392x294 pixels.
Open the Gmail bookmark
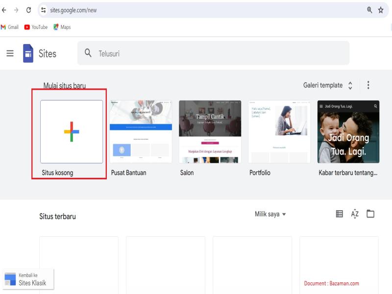(x=10, y=27)
